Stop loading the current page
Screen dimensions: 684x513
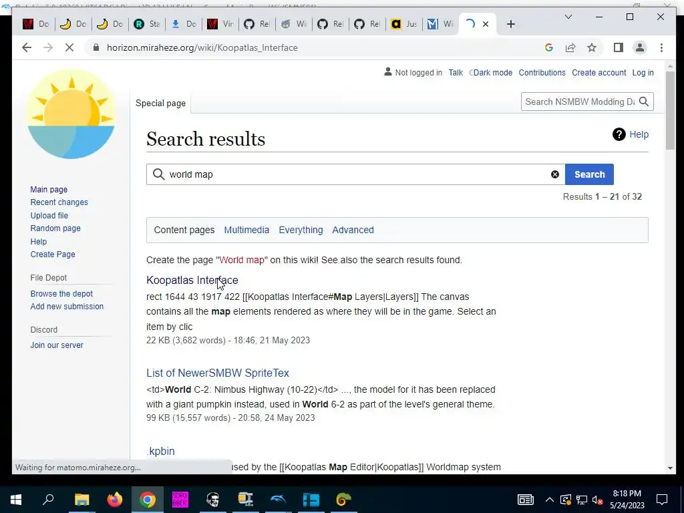click(x=69, y=47)
